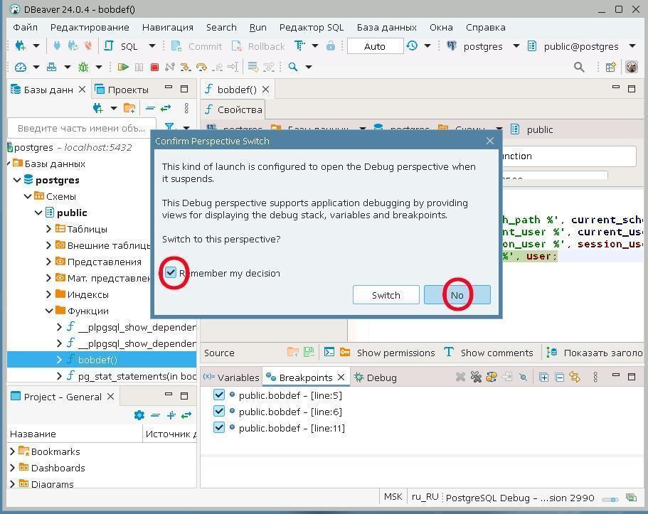Click the transaction log clock icon

coord(412,46)
